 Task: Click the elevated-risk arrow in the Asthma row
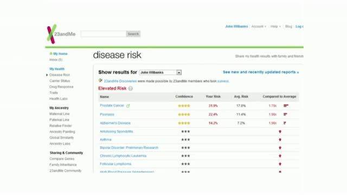[280, 140]
